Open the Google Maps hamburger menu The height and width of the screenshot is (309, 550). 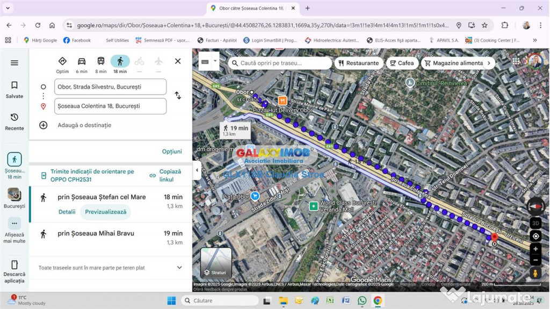click(15, 63)
